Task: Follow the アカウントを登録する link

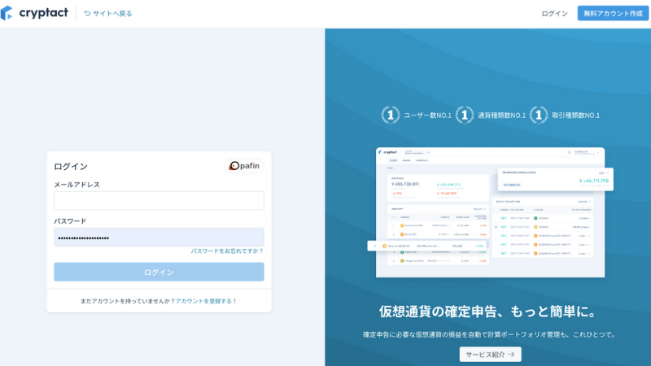Action: pyautogui.click(x=203, y=301)
